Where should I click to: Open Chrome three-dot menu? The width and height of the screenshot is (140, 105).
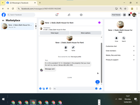[137, 9]
